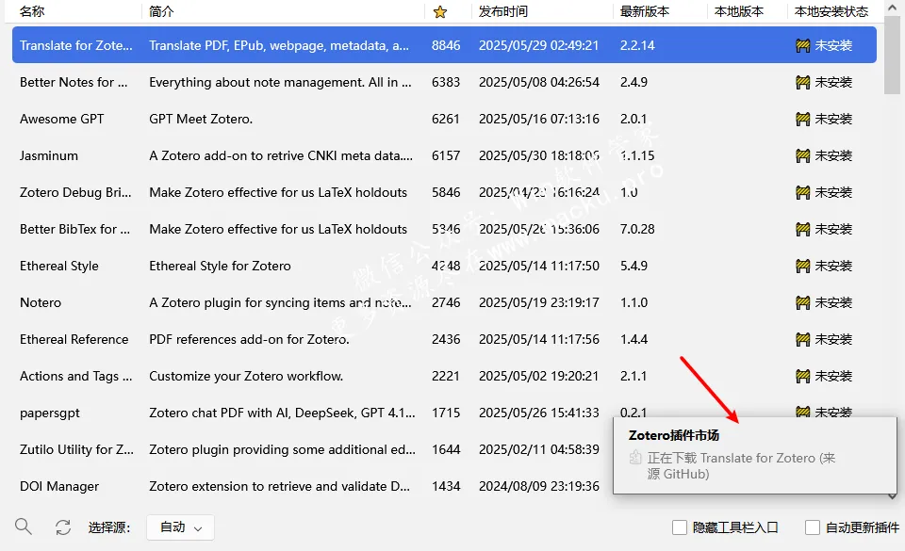Click the star count 6383 cell
This screenshot has width=905, height=551.
tap(446, 83)
